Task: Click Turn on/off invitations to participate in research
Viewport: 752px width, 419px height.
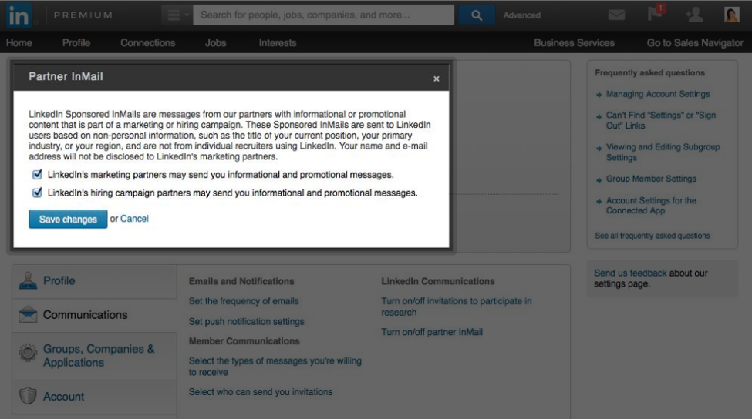Action: coord(456,307)
